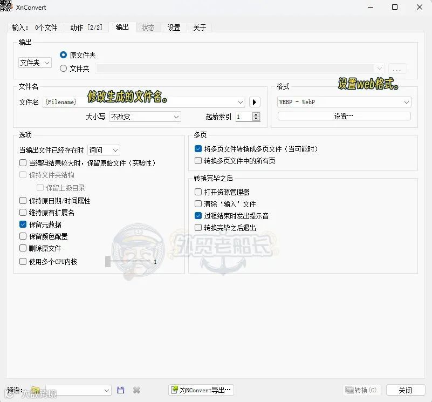Image resolution: width=432 pixels, height=402 pixels.
Task: Click the filename variable arrow button
Action: click(255, 103)
